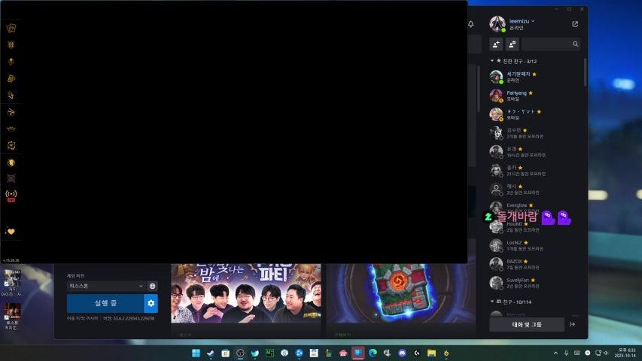This screenshot has width=642, height=361.
Task: Select friend Everglow in the list
Action: (534, 206)
